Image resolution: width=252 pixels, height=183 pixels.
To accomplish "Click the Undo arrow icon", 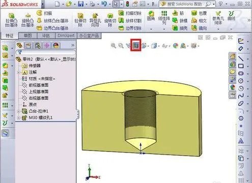I will pos(104,4).
